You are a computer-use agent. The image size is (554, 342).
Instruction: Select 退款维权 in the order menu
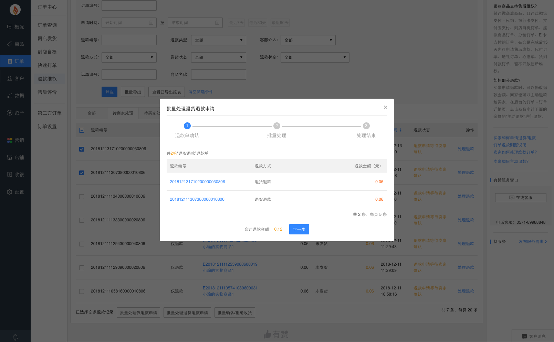tap(47, 79)
